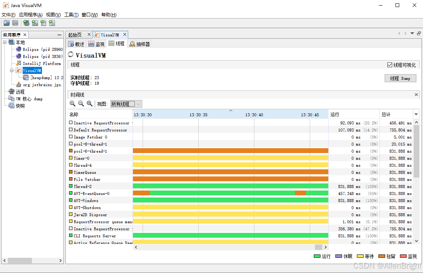Image resolution: width=423 pixels, height=273 pixels.
Task: Select the org.jetbrains.jps Java cup icon
Action: [19, 85]
